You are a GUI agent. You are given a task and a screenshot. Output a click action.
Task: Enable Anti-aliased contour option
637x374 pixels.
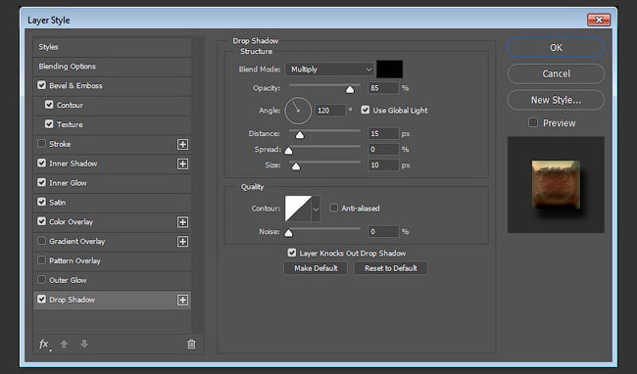pos(333,209)
